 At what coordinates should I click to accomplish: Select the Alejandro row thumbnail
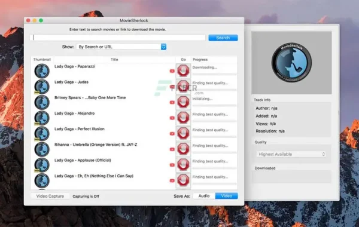[x=42, y=118]
